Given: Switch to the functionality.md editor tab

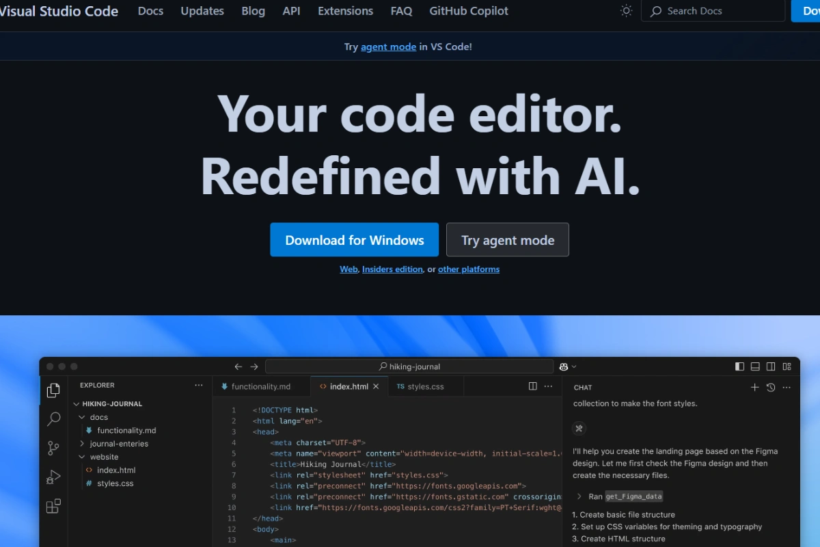Looking at the screenshot, I should point(261,386).
